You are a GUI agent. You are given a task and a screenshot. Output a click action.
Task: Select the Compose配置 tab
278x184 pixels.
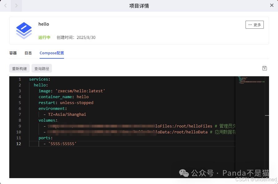pos(52,53)
